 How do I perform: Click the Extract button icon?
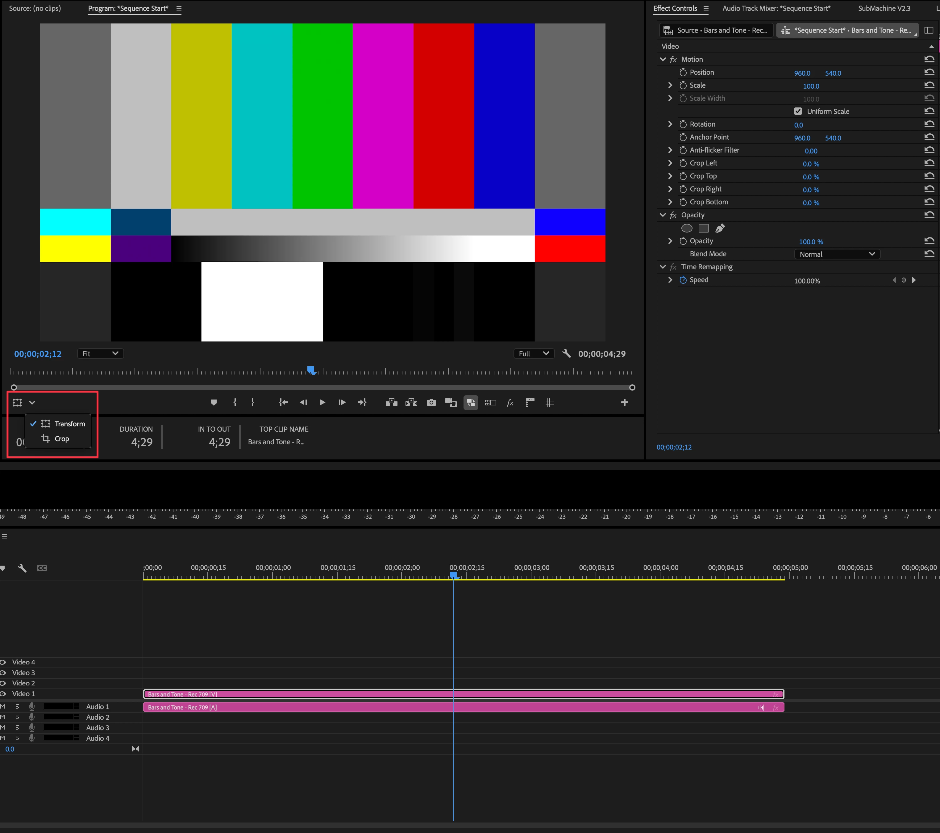411,403
